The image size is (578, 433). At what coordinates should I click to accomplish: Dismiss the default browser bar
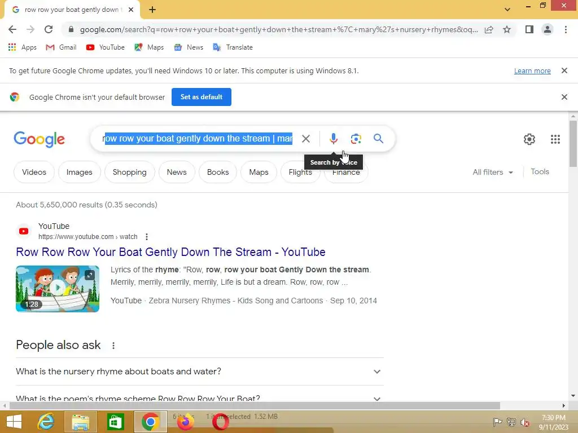564,97
